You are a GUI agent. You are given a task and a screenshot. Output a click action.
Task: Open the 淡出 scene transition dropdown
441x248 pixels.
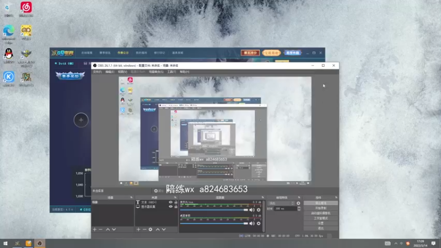coord(281,203)
